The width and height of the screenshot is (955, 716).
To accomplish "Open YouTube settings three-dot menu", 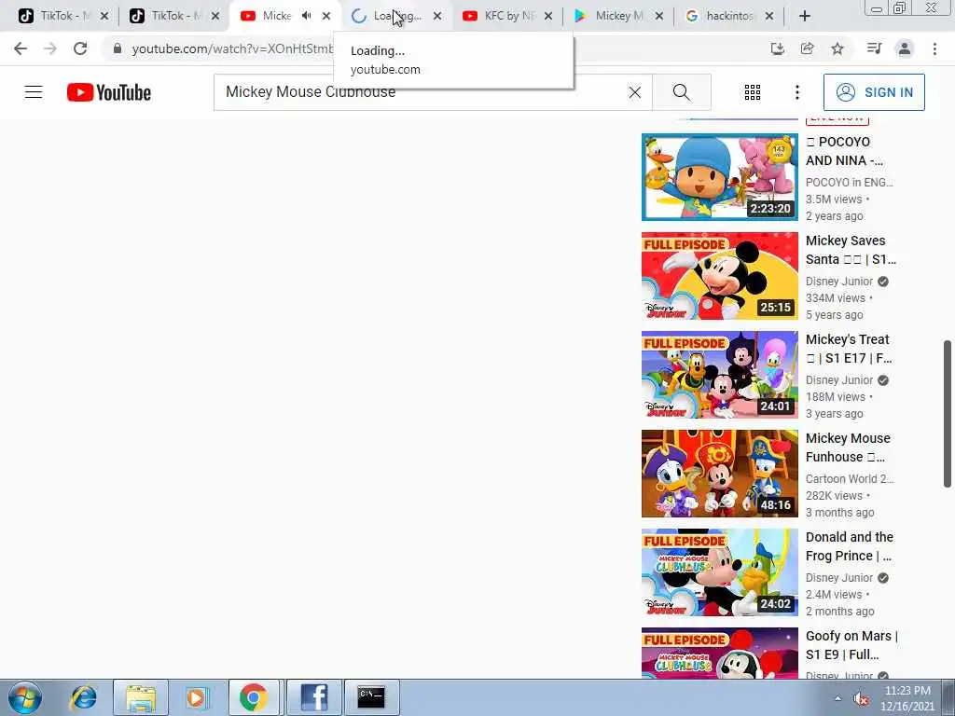I will (x=796, y=92).
